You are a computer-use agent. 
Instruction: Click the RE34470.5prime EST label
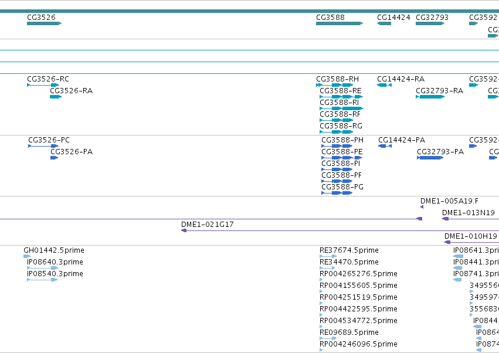[x=349, y=262]
